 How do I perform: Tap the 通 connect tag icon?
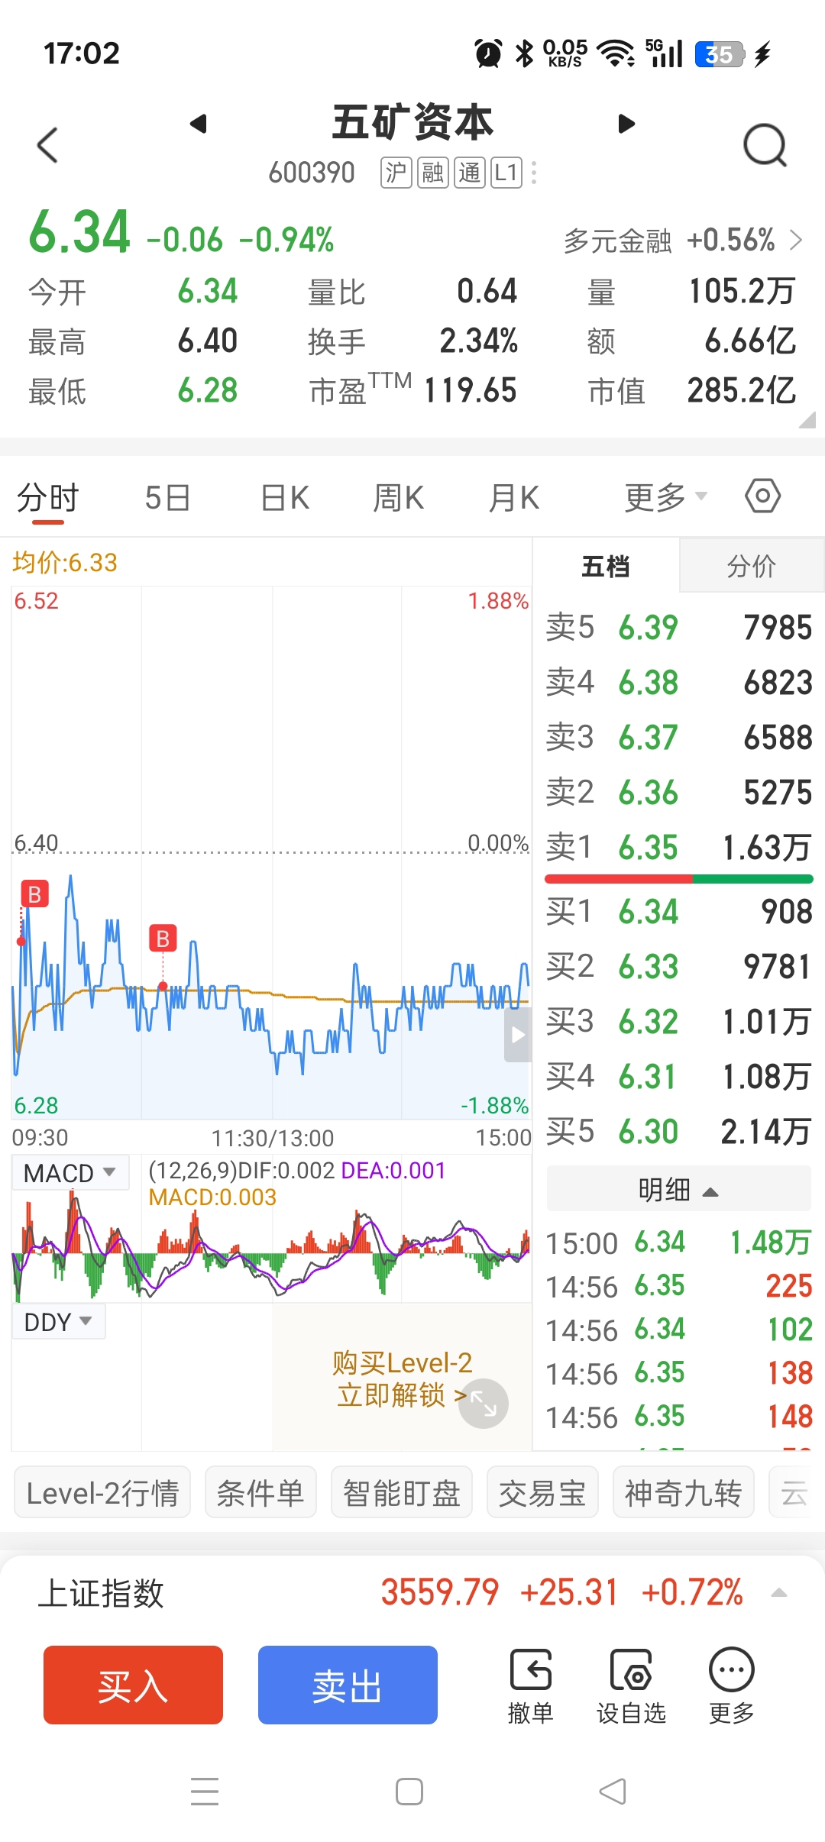coord(470,173)
